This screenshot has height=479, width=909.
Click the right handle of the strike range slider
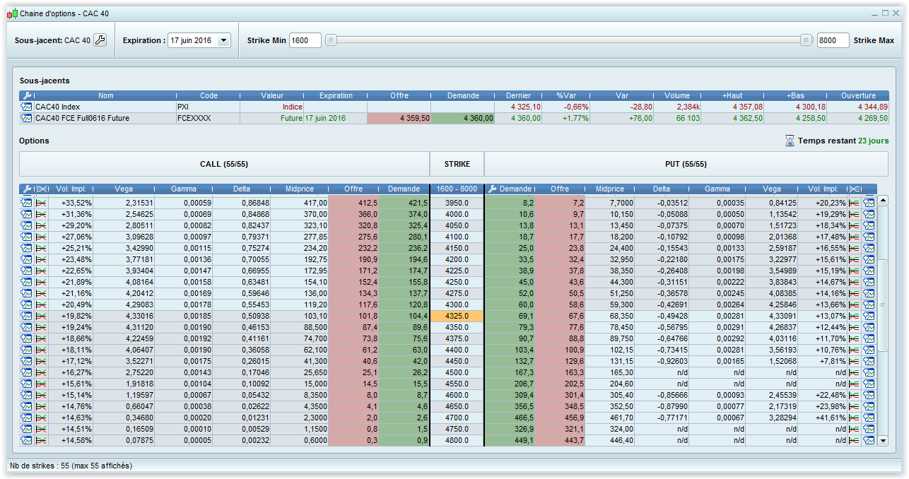click(x=806, y=40)
